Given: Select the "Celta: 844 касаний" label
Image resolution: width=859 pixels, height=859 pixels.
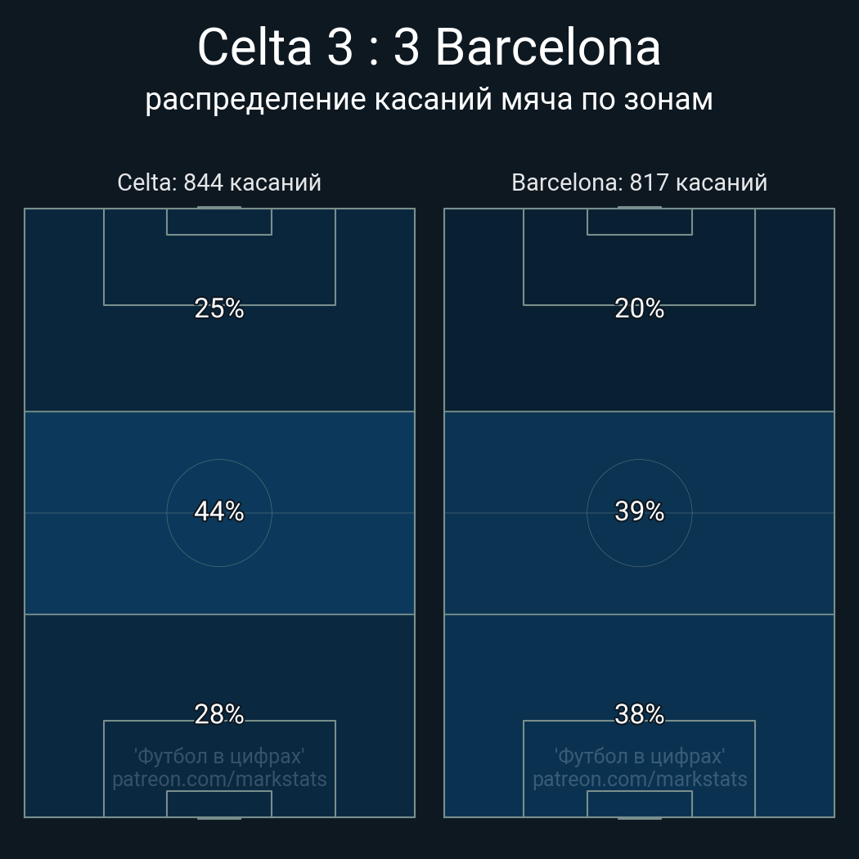Looking at the screenshot, I should (x=219, y=182).
